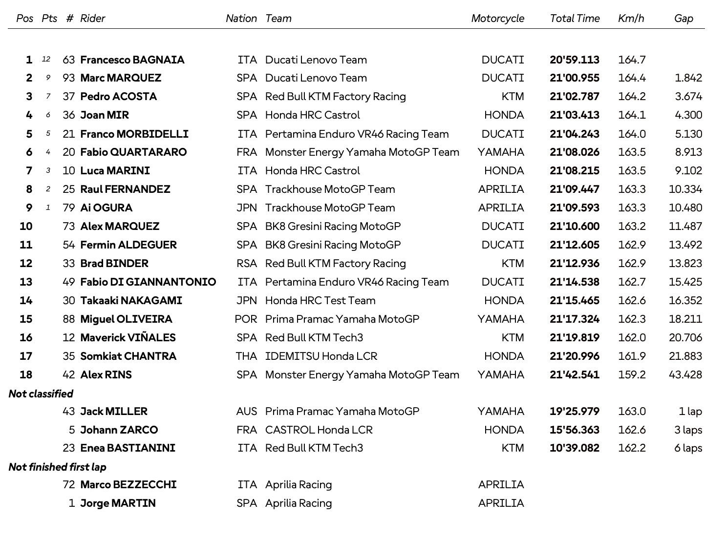Select the Total Time column header
The image size is (726, 539).
(x=575, y=19)
